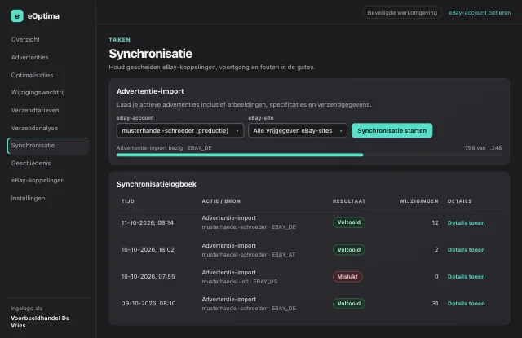Navigate to Verzendanalyse
Screen dimensions: 522x338
(34, 128)
